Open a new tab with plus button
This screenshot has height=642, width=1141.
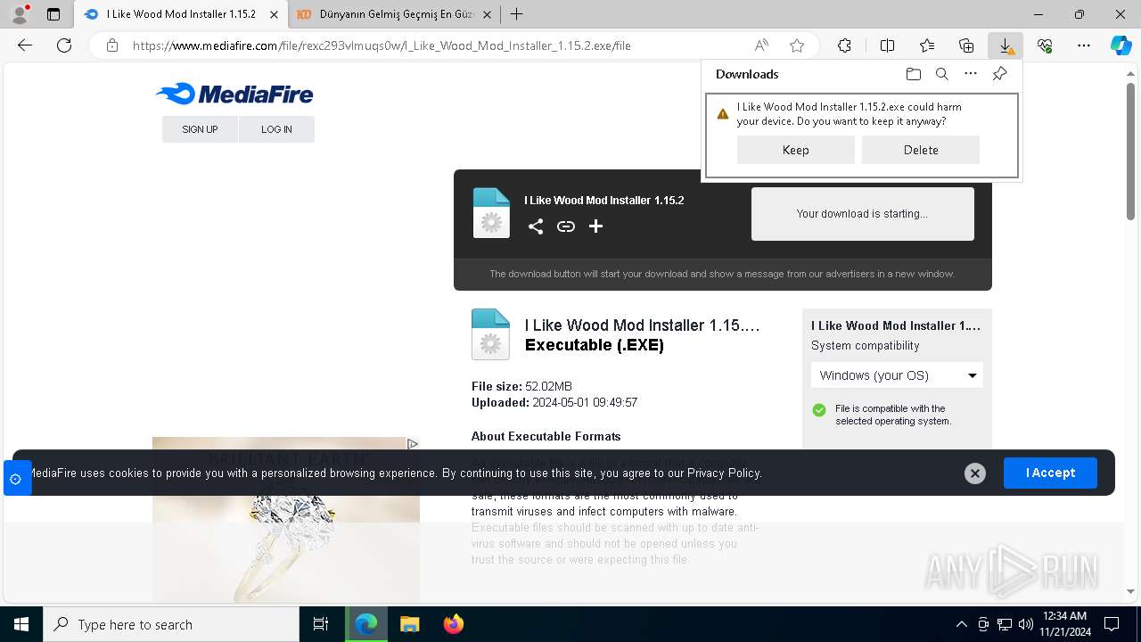click(516, 14)
